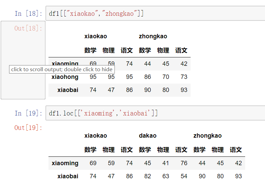
Task: Click dakao header in second output table
Action: pos(148,136)
